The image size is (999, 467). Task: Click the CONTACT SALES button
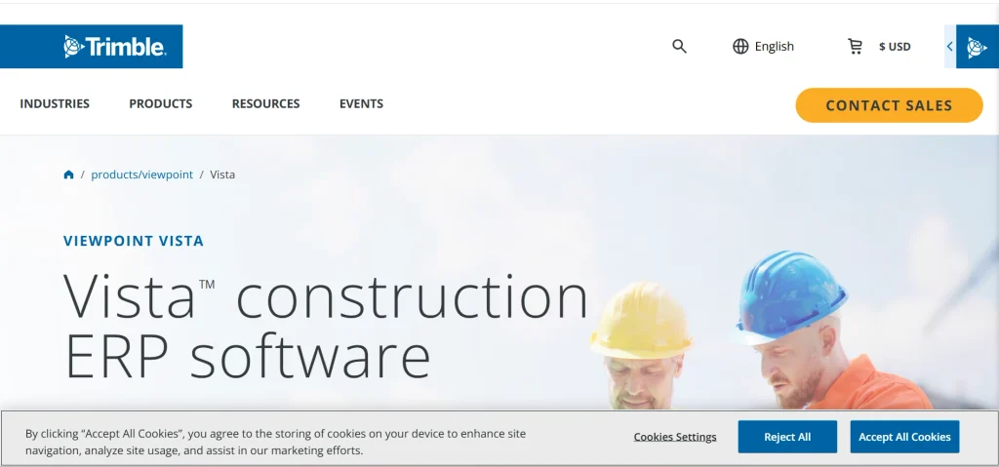click(x=889, y=105)
